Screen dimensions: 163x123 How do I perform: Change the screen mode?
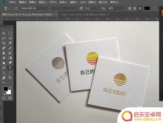tap(10, 98)
